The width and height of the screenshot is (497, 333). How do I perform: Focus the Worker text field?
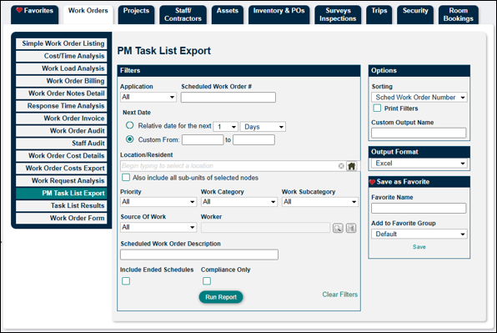pos(266,227)
